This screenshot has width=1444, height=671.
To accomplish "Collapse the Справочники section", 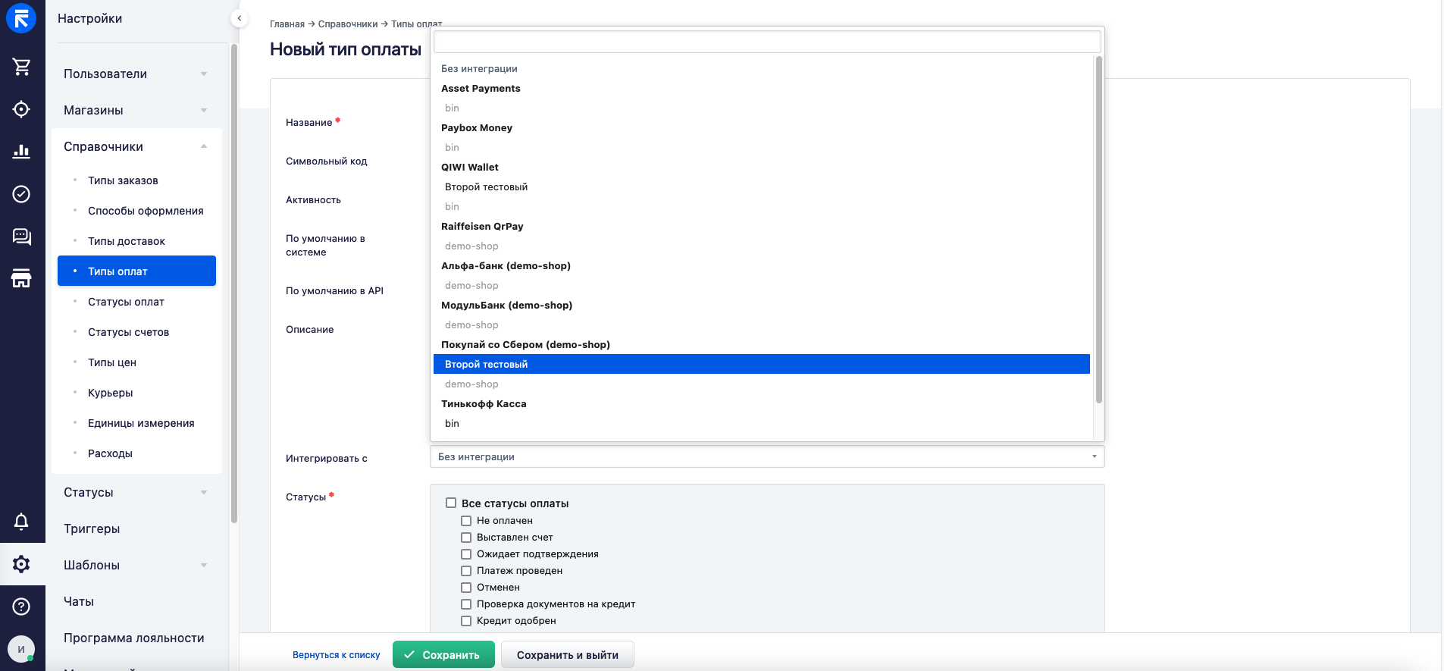I will pos(136,146).
